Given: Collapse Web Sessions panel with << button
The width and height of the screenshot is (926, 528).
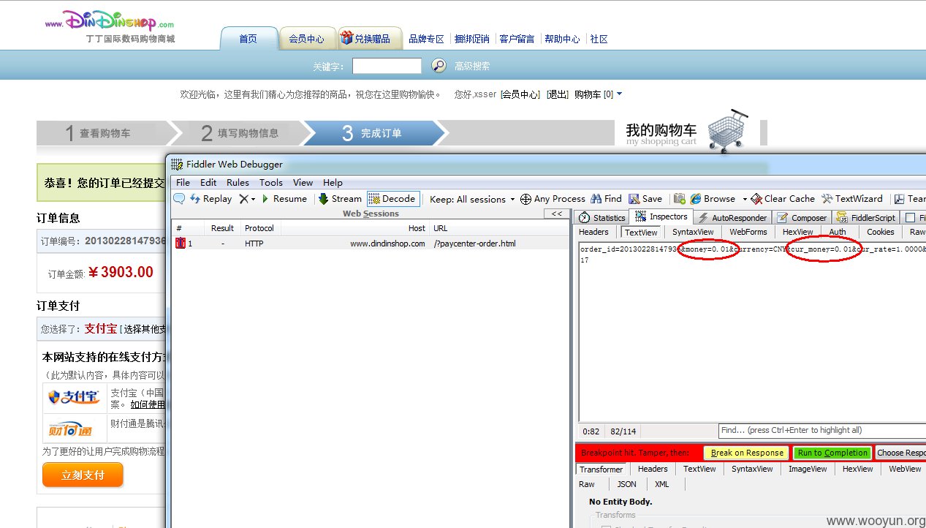Looking at the screenshot, I should point(557,214).
